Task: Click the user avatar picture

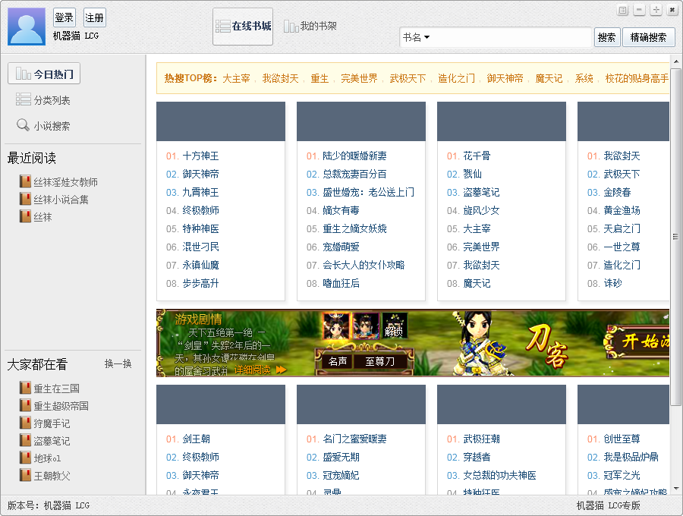Action: click(x=27, y=26)
